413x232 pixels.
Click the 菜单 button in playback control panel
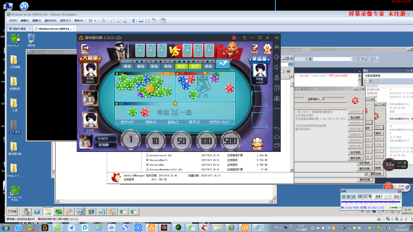[x=378, y=197]
